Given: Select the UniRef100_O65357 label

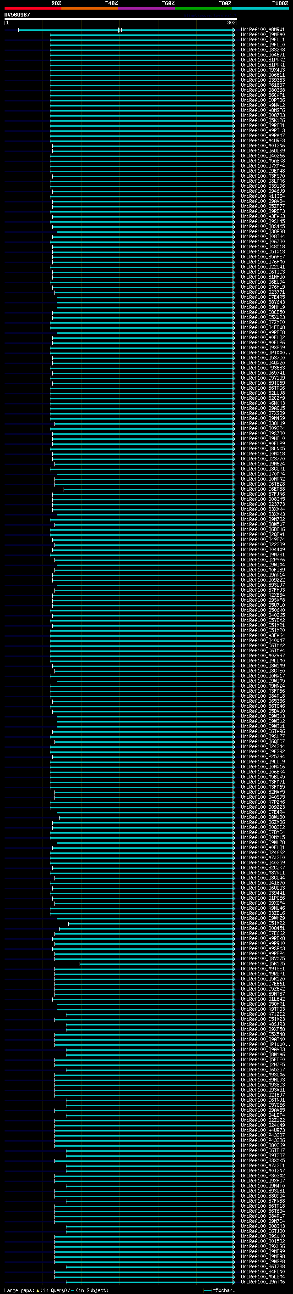Looking at the screenshot, I should point(262,1070).
